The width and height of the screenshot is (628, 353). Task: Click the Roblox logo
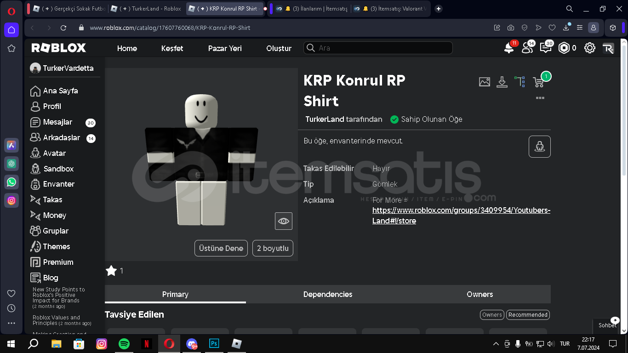[59, 48]
